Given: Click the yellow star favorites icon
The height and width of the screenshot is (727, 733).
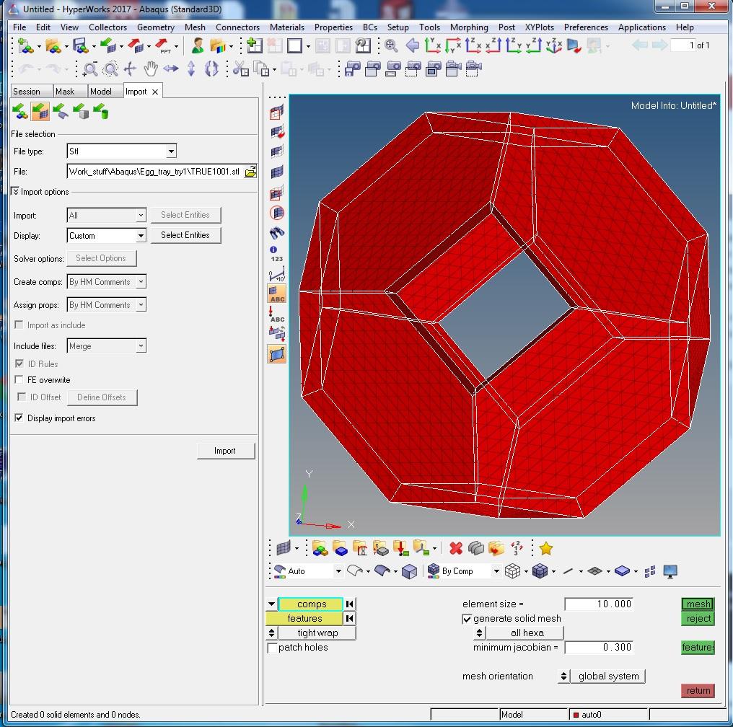Looking at the screenshot, I should pyautogui.click(x=546, y=548).
